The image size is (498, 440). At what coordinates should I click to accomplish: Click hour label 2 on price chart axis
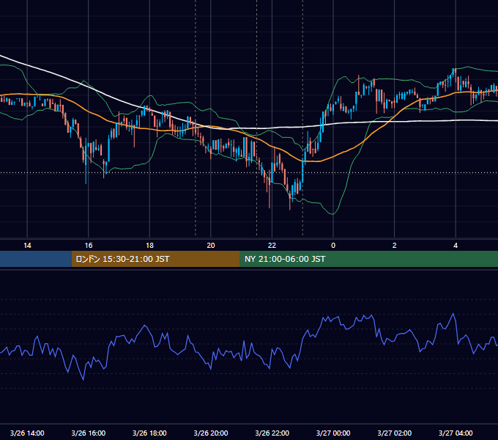[x=395, y=246]
